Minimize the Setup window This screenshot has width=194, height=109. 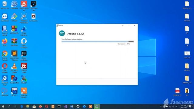tap(122, 25)
